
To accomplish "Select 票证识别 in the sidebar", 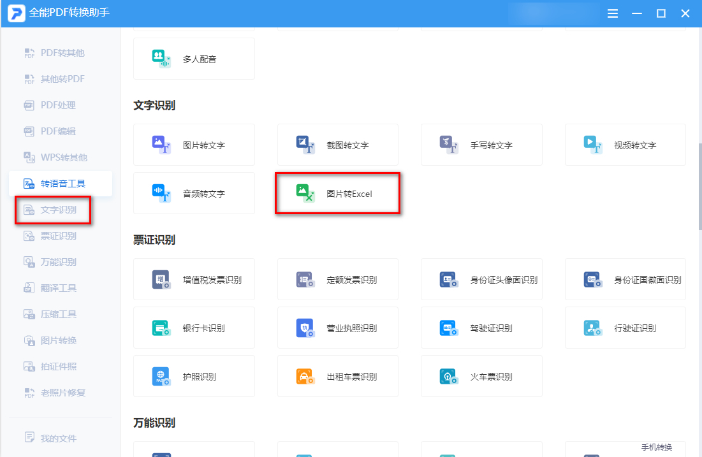I will [61, 235].
